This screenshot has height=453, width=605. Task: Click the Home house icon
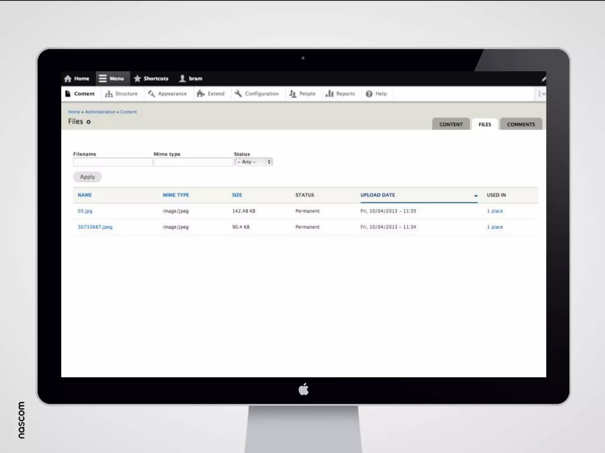[x=68, y=78]
